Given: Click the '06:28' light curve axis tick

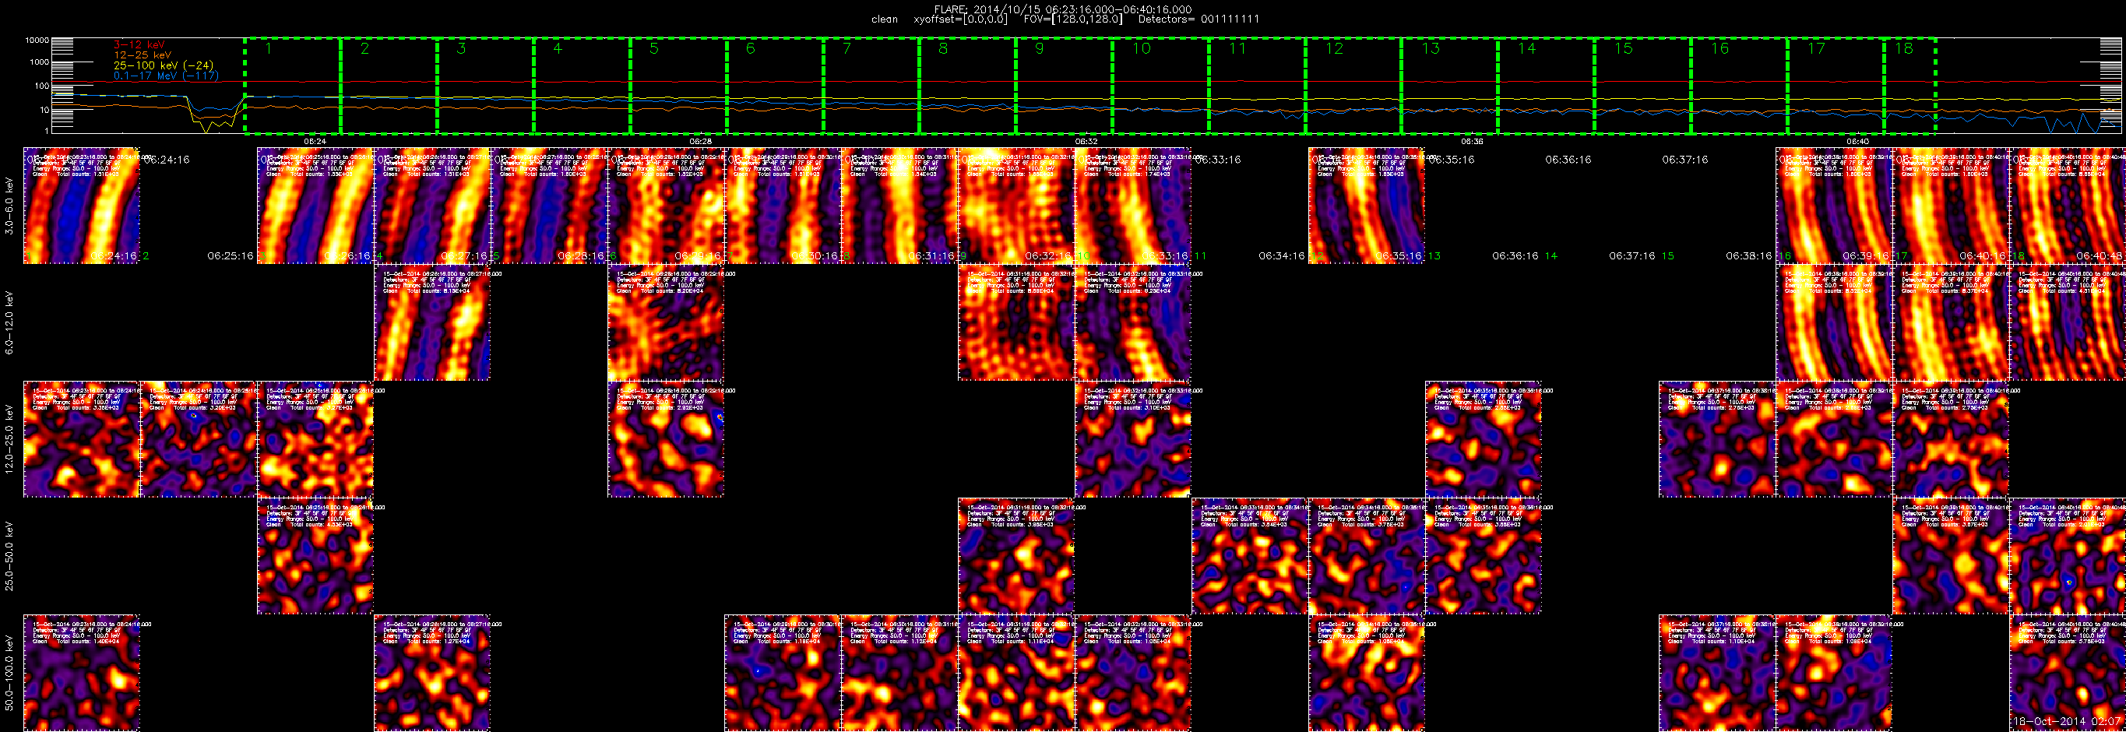Looking at the screenshot, I should click(701, 141).
